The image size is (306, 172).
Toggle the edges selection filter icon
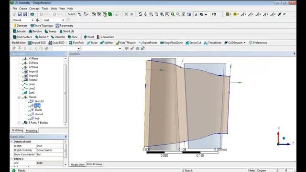tap(99, 14)
